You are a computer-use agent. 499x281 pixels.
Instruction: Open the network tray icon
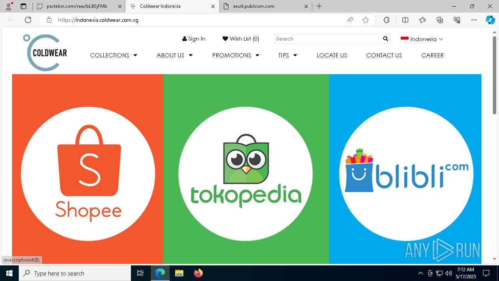[439, 273]
